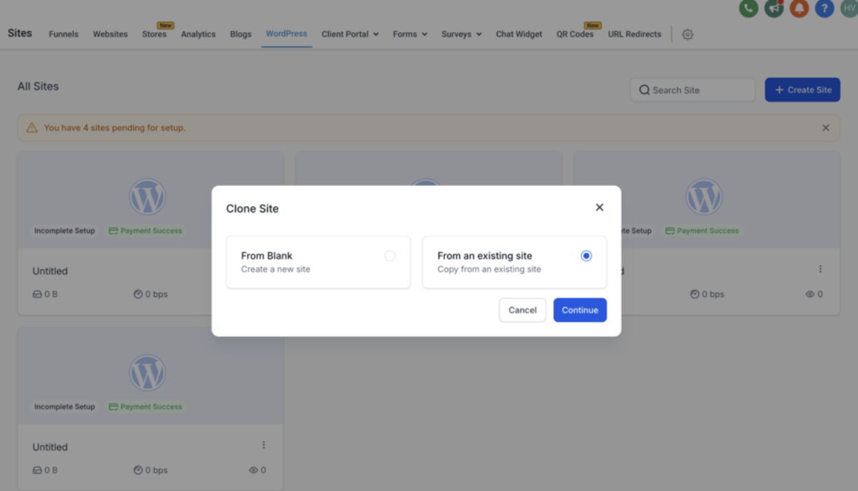Screen dimensions: 858x491
Task: Click the Search Site input field
Action: [692, 90]
